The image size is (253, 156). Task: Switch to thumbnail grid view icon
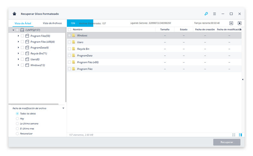(234, 135)
